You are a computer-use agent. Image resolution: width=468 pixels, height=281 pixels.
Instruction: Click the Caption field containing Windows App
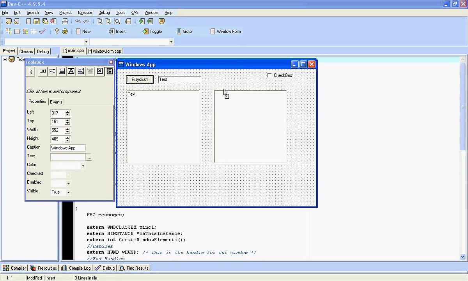tap(68, 148)
